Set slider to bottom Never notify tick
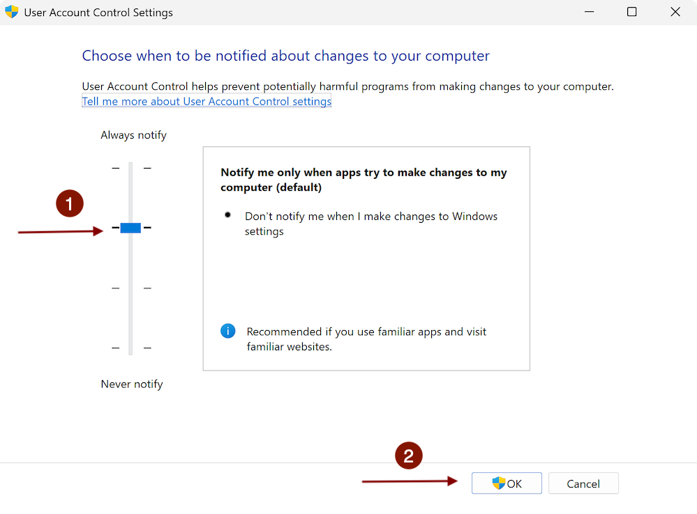 point(130,348)
